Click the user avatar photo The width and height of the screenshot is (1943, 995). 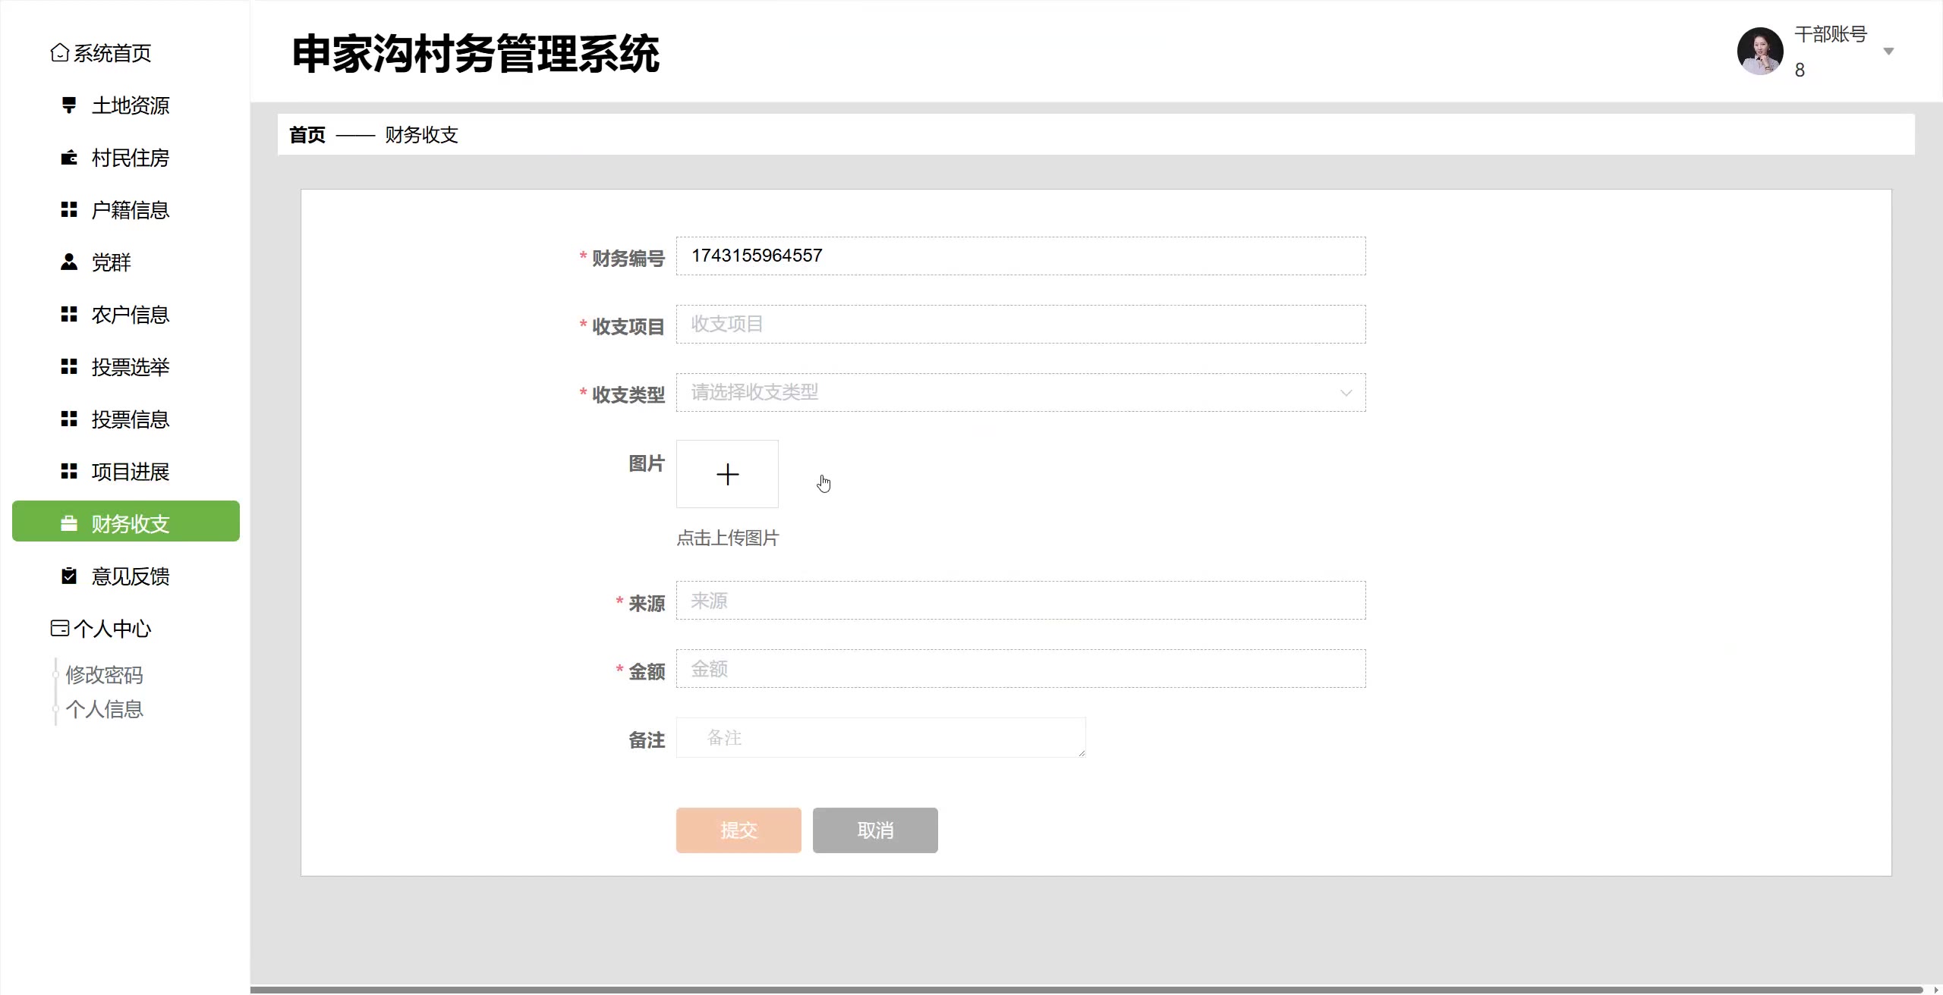point(1759,52)
